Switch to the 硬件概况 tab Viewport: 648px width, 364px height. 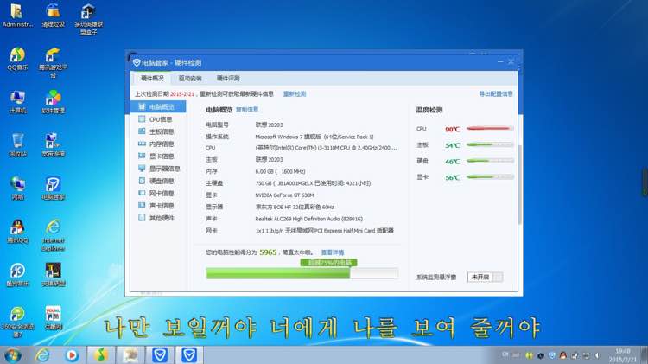(x=152, y=78)
